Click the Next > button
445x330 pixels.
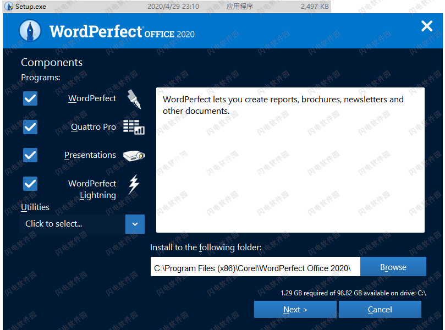coord(295,309)
